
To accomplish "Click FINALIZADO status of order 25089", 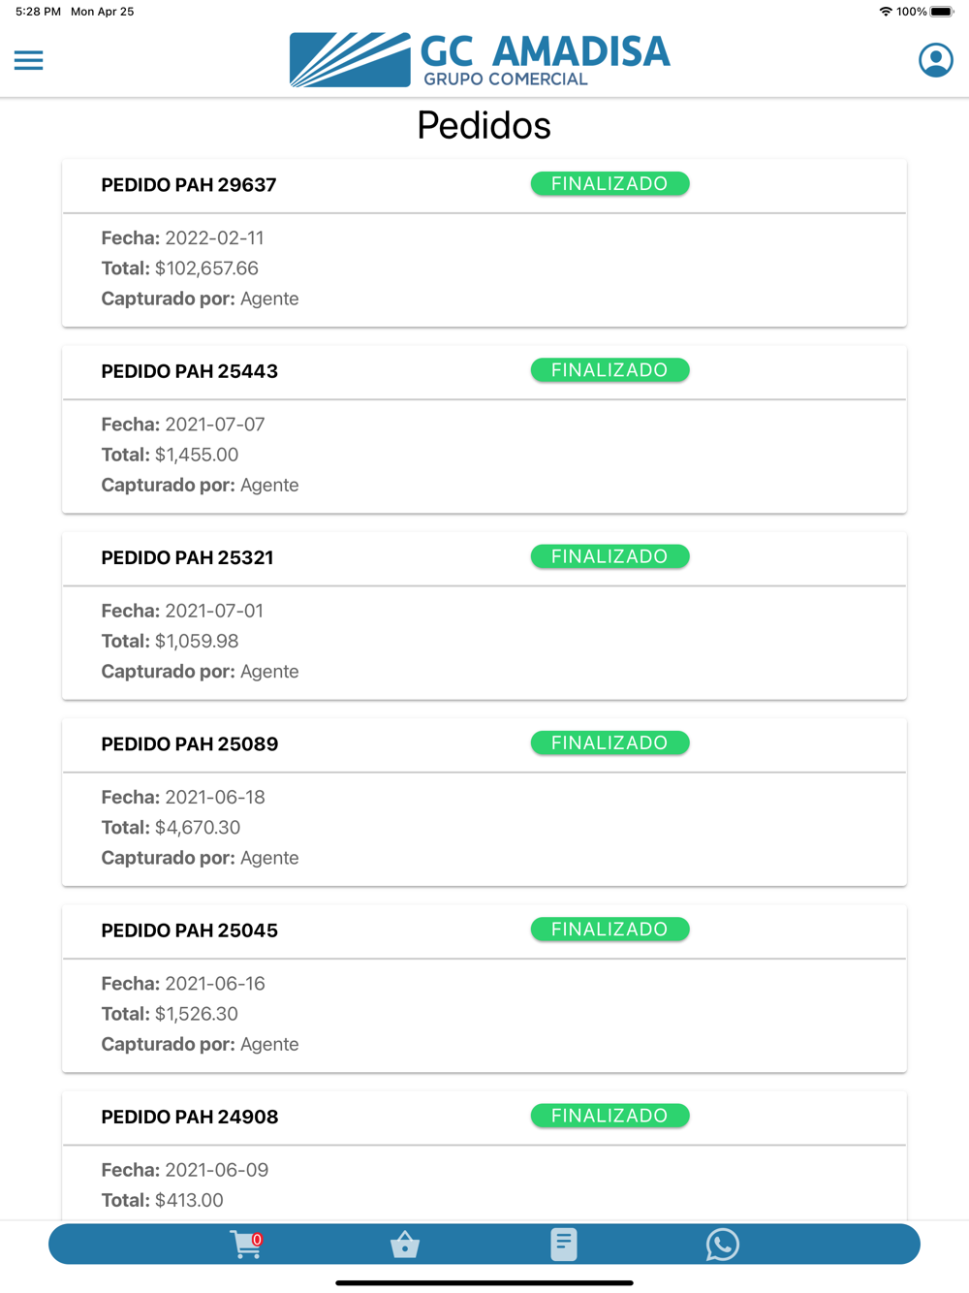I will coord(610,742).
